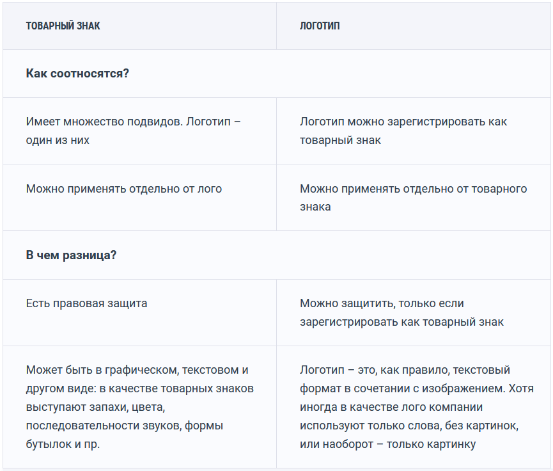Click the "ТОВАРНЫЙ ЗНАК" column header
Screen dimensions: 553x471
[63, 26]
